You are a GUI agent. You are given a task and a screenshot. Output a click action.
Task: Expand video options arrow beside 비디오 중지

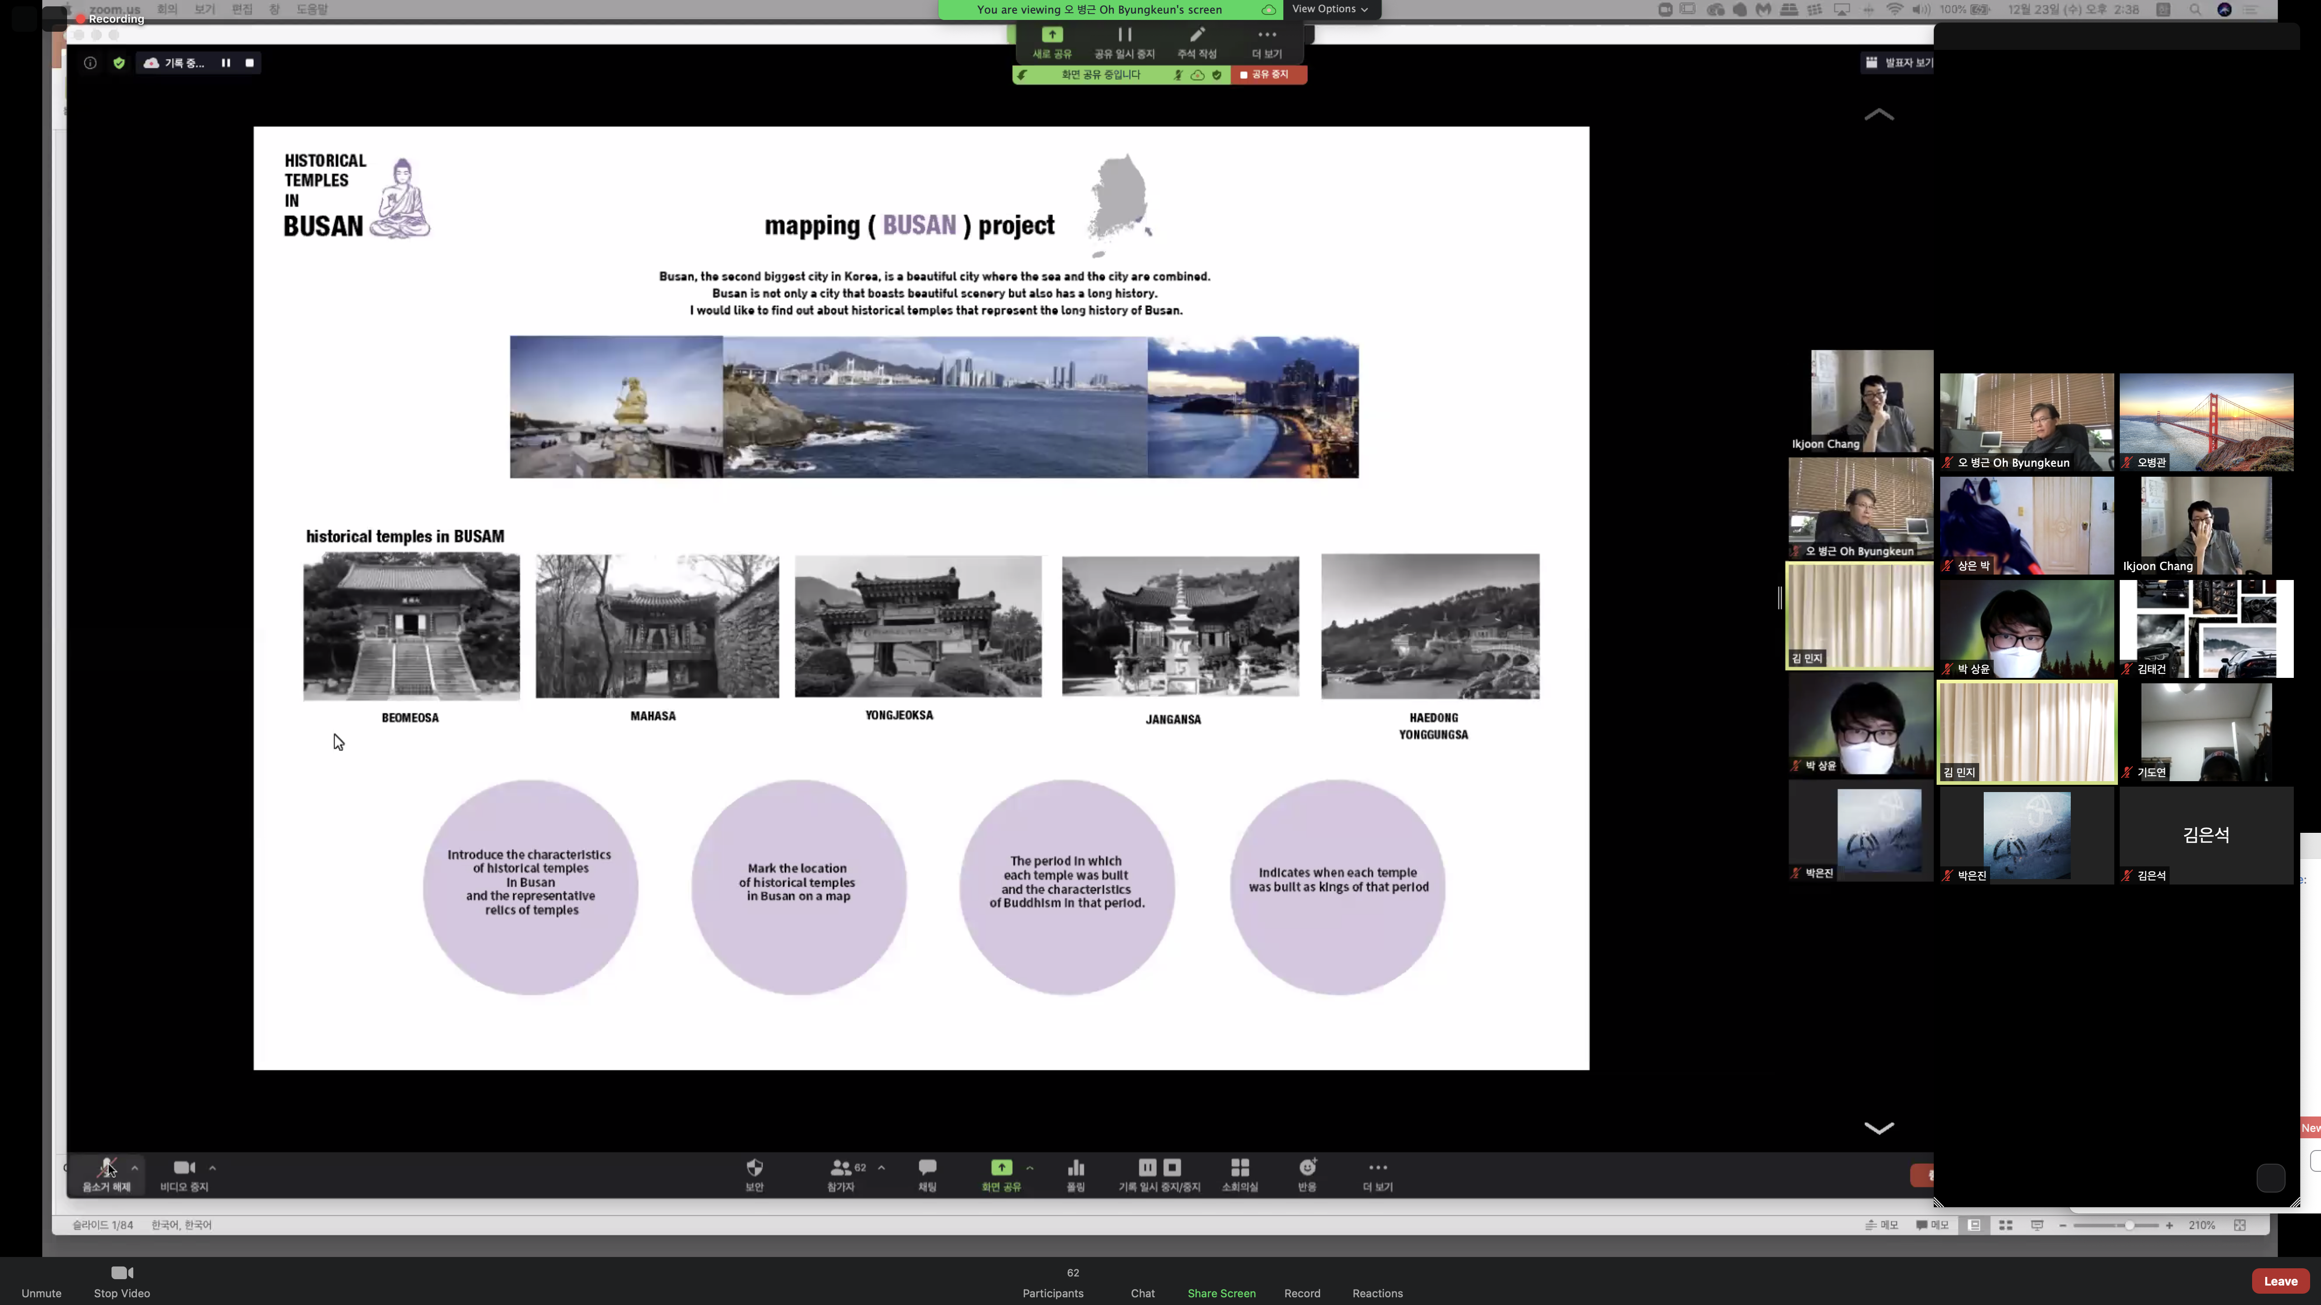pos(213,1168)
